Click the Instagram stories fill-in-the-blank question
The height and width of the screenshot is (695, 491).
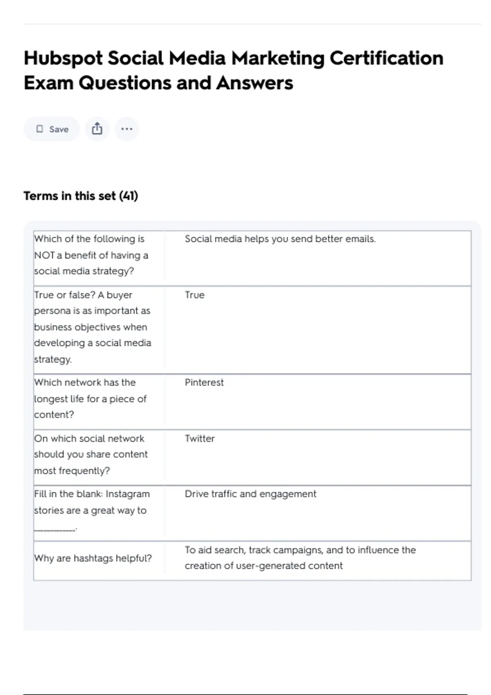click(92, 502)
